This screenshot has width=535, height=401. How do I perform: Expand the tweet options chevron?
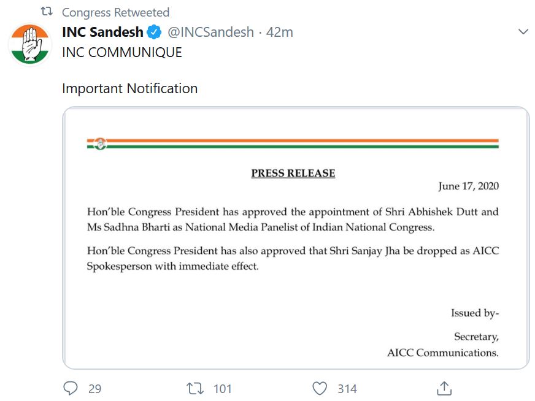pos(523,32)
